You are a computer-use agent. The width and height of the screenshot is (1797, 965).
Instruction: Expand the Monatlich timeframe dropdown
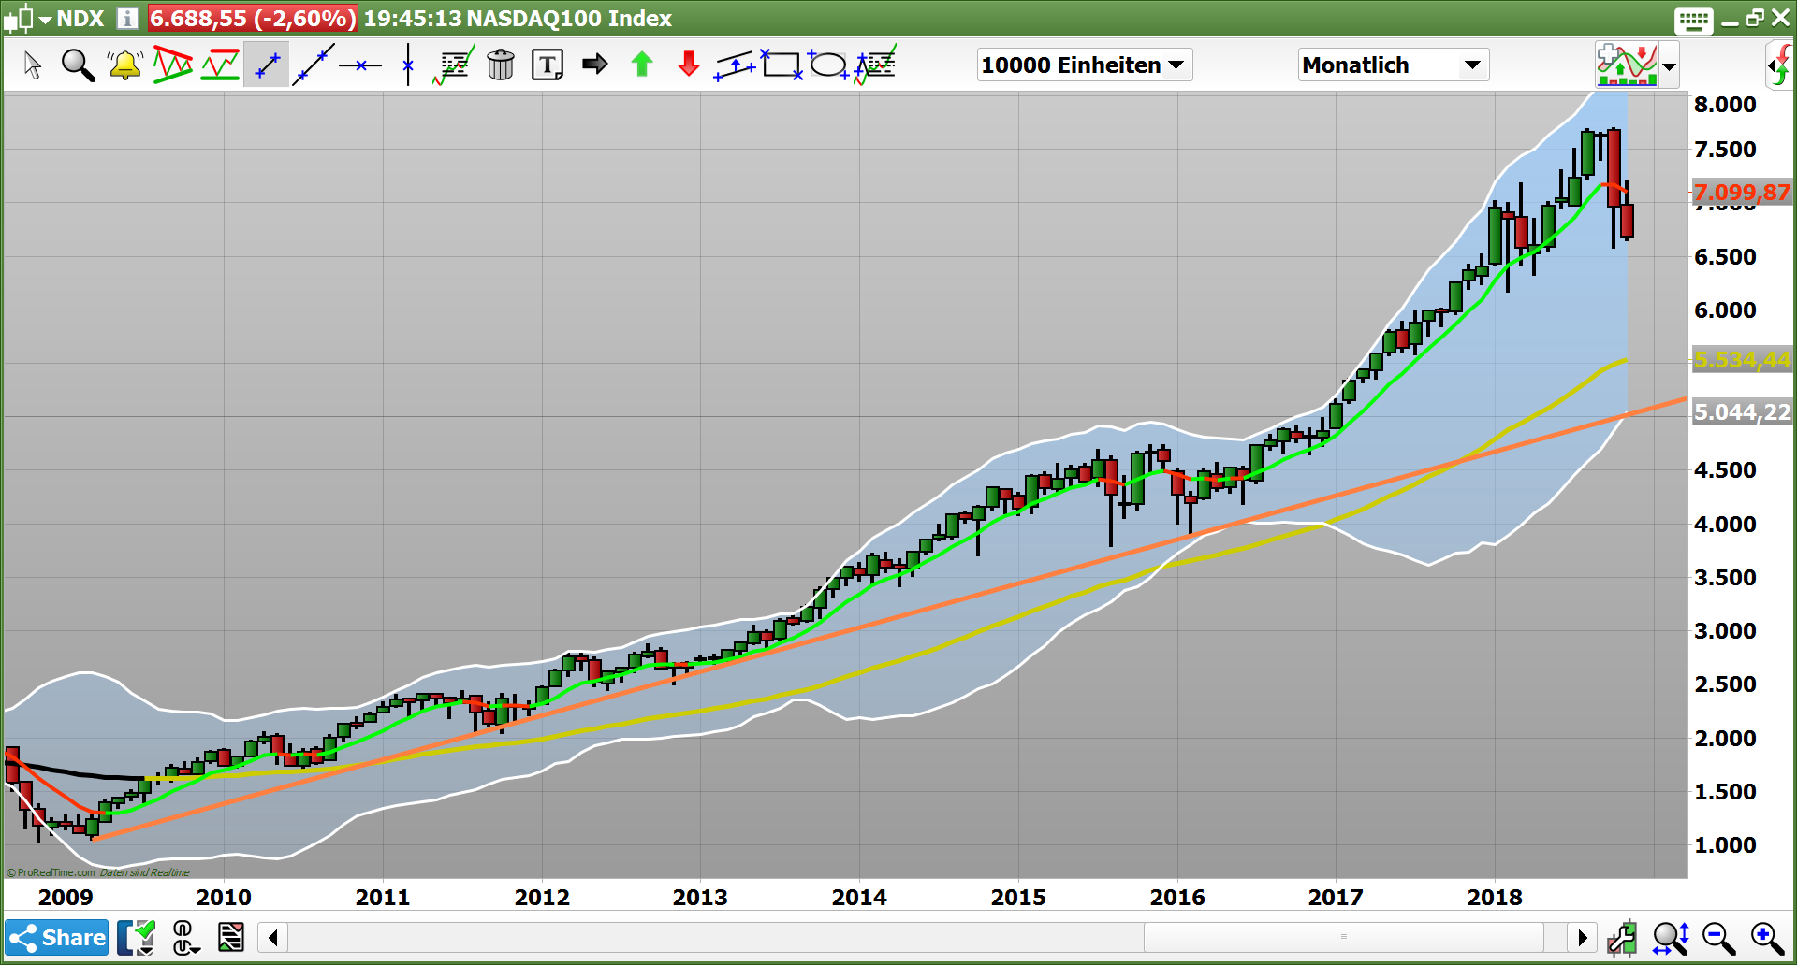coord(1393,65)
